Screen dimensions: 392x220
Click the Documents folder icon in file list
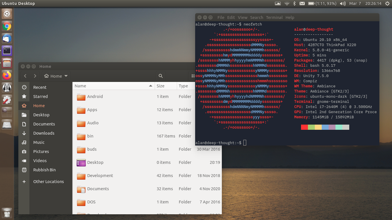click(81, 189)
